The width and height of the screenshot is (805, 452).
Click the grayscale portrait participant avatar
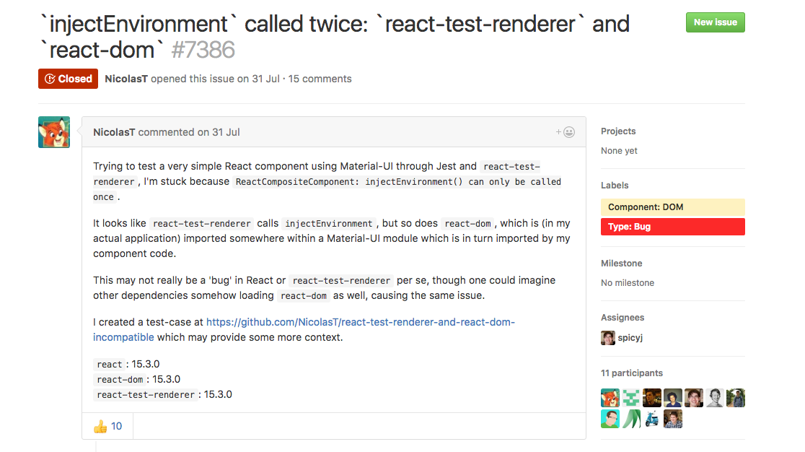[715, 398]
